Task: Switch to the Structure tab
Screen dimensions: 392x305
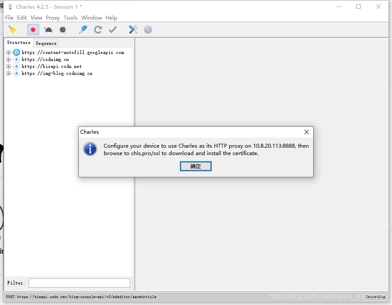Action: (19, 43)
